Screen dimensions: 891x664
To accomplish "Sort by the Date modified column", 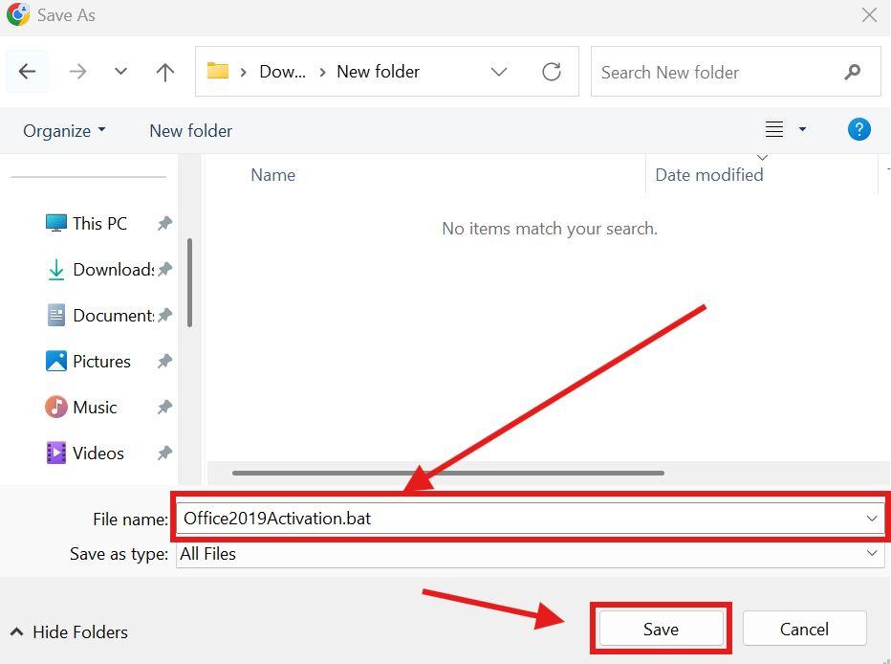I will [x=708, y=175].
